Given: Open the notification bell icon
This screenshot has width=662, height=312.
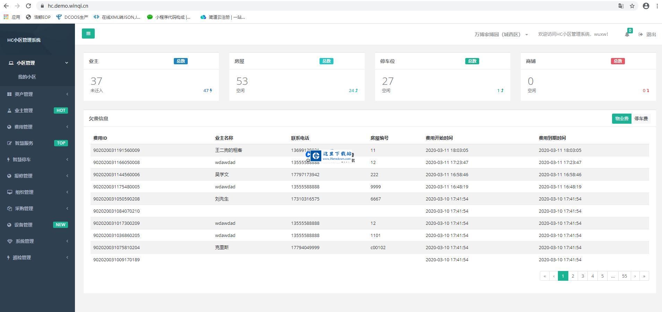Looking at the screenshot, I should pyautogui.click(x=627, y=34).
